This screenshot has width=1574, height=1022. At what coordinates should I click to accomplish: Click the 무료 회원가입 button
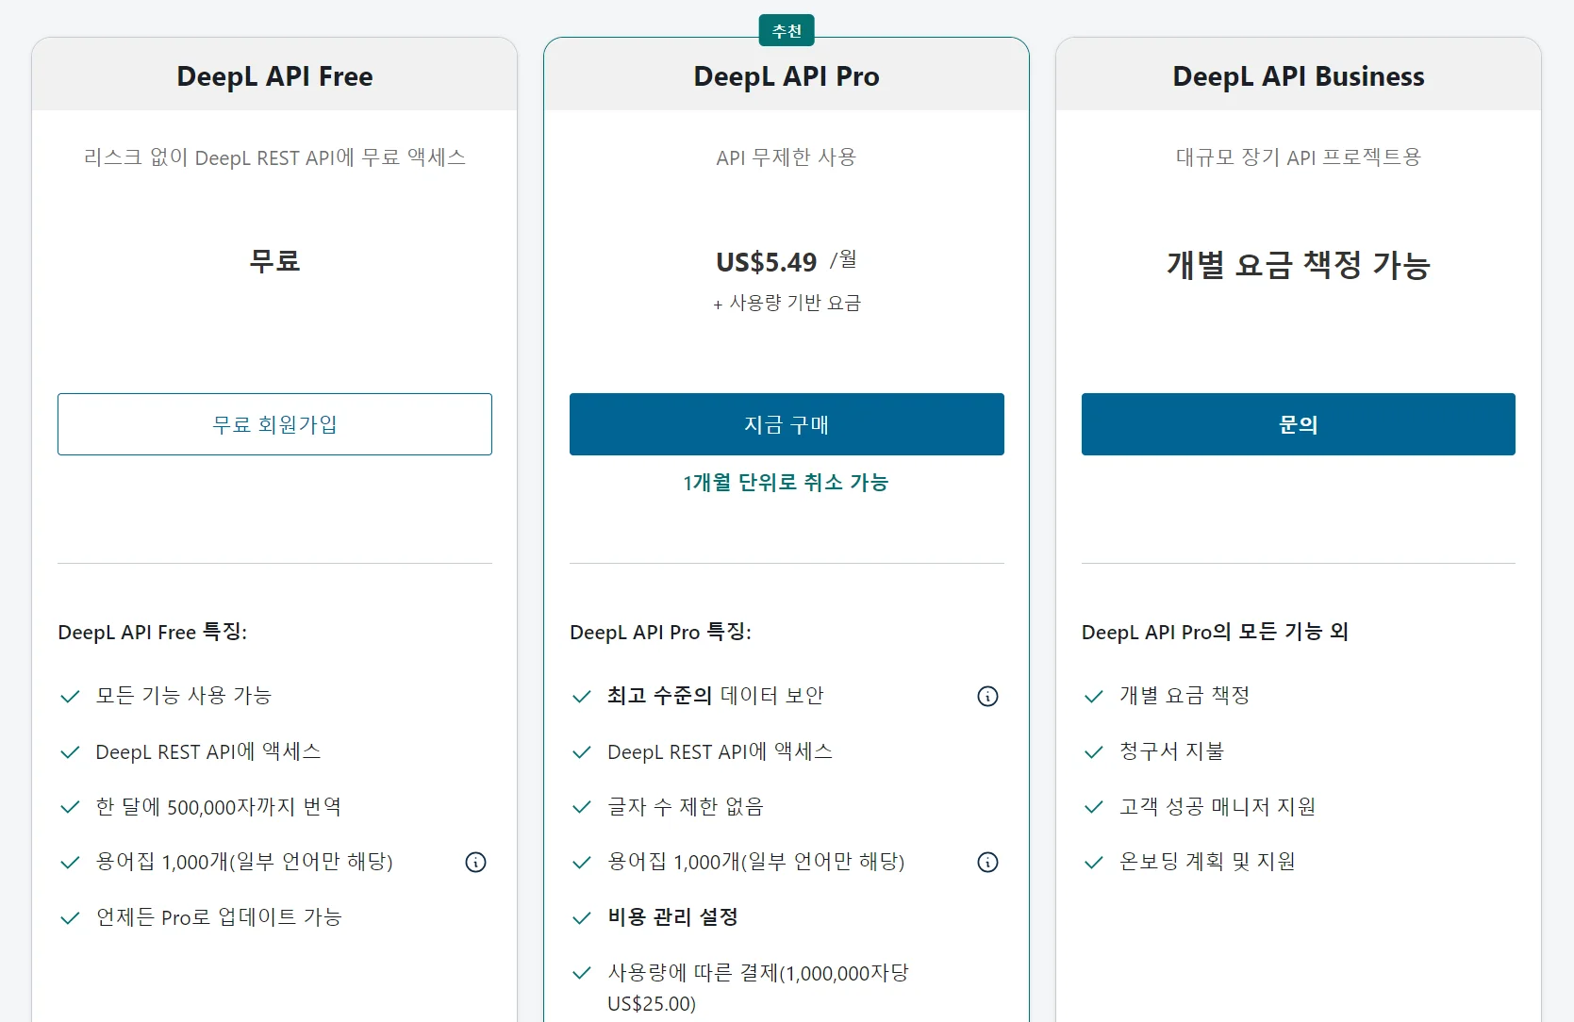(x=274, y=424)
